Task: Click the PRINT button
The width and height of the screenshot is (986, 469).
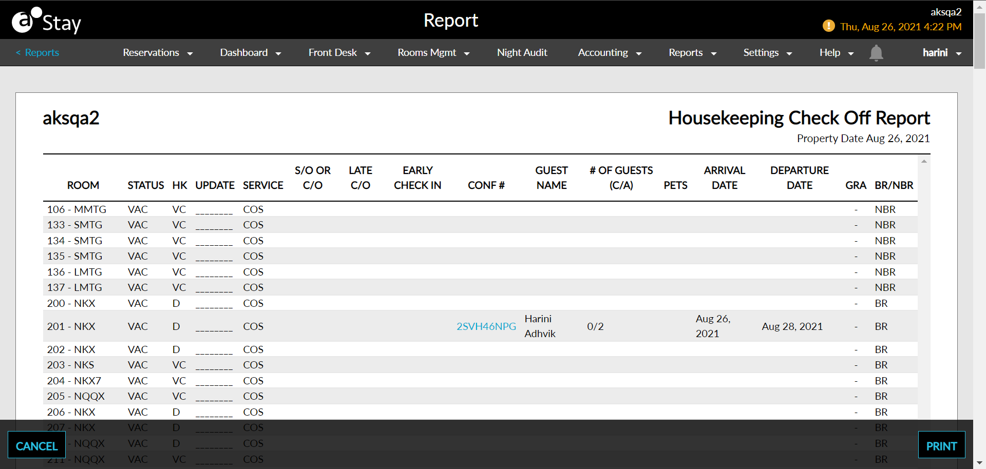Action: click(x=941, y=445)
